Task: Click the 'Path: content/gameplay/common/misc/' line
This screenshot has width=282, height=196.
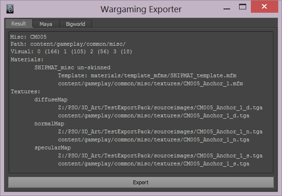Action: pyautogui.click(x=68, y=44)
